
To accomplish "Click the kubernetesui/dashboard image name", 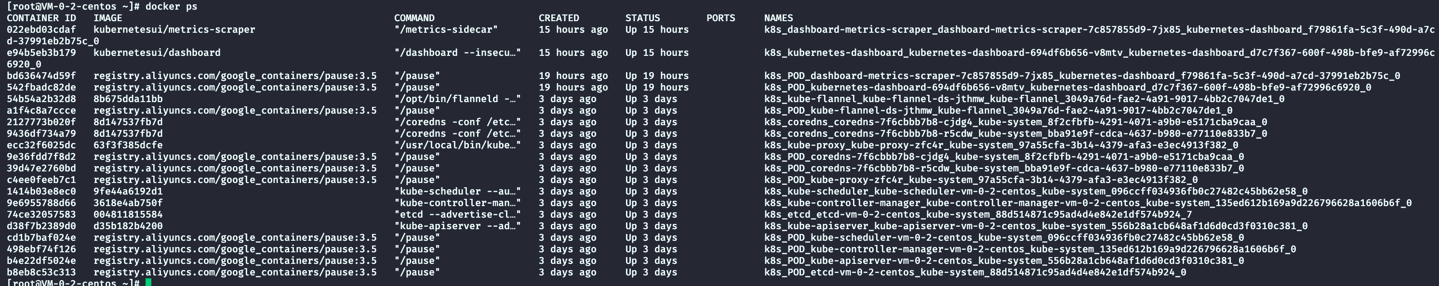I will coord(157,52).
